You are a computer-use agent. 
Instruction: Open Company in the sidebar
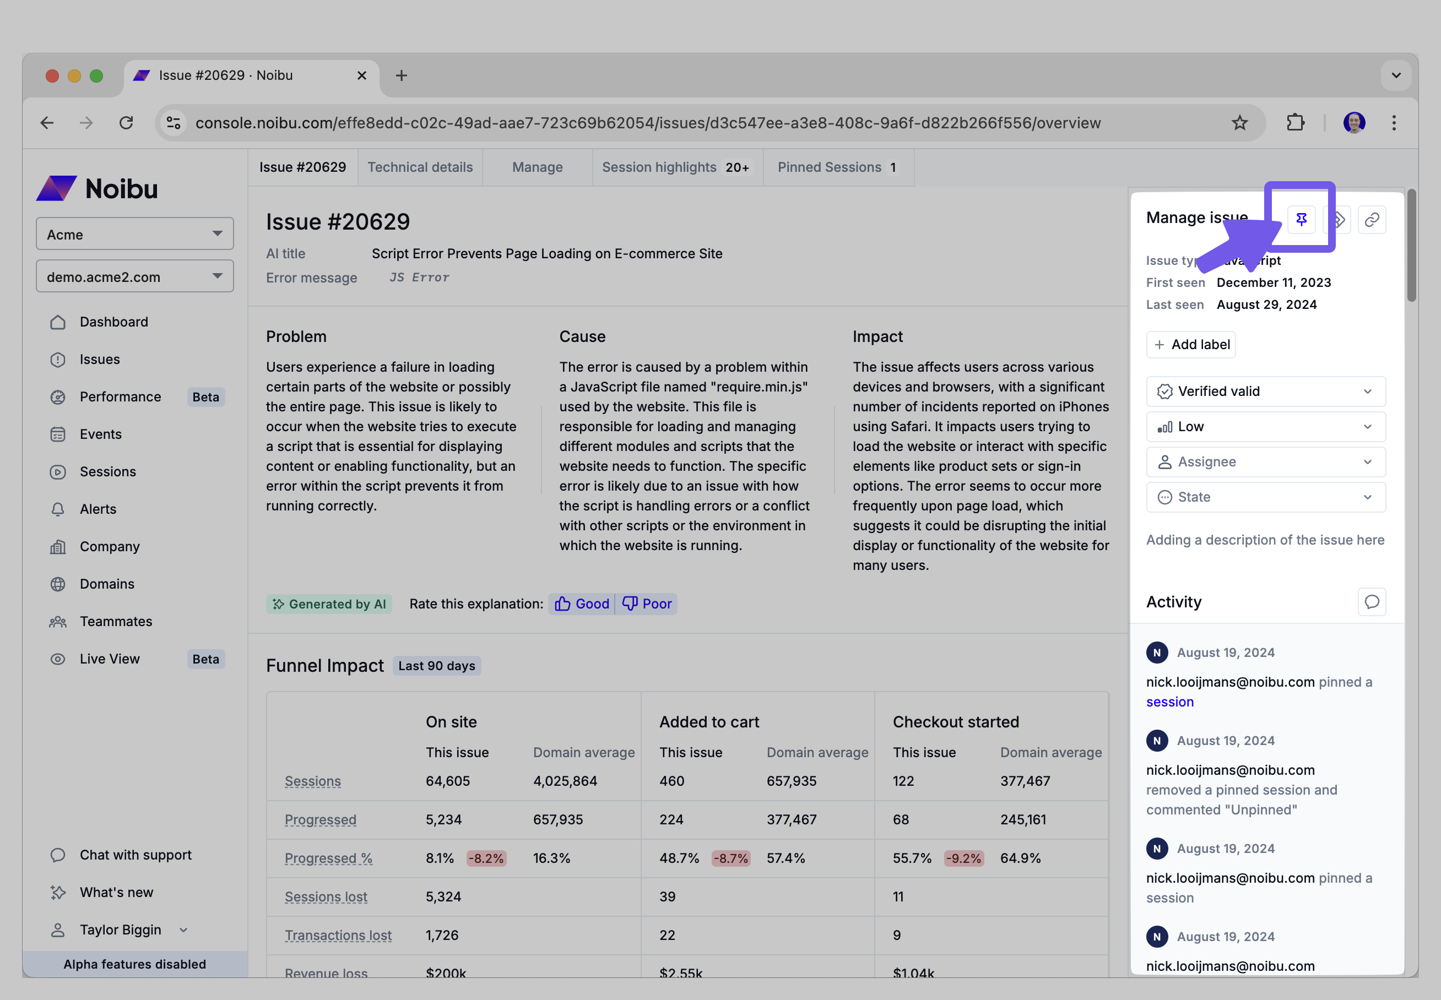[x=109, y=546]
